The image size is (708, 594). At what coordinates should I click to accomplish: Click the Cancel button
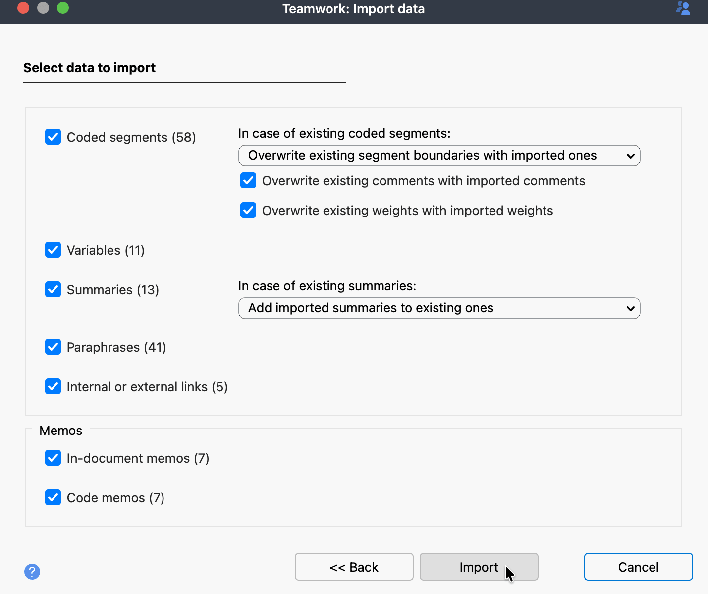point(639,567)
